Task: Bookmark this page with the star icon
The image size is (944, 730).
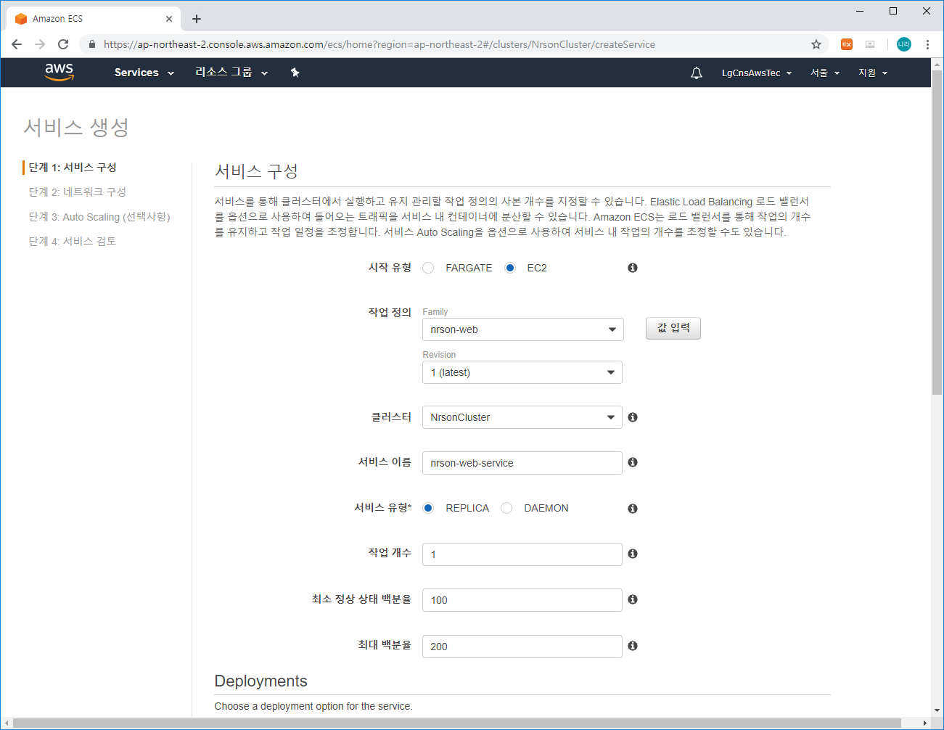Action: coord(816,44)
